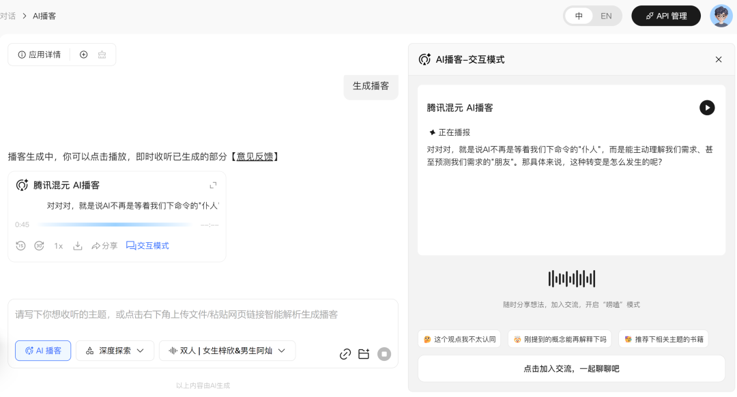Download the generated podcast audio
Image resolution: width=737 pixels, height=397 pixels.
coord(78,245)
